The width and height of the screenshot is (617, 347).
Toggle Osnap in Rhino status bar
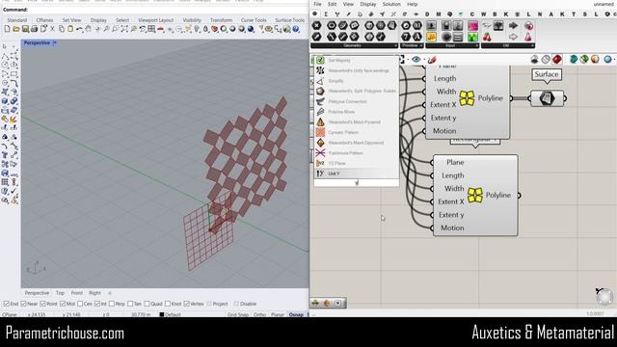(296, 315)
